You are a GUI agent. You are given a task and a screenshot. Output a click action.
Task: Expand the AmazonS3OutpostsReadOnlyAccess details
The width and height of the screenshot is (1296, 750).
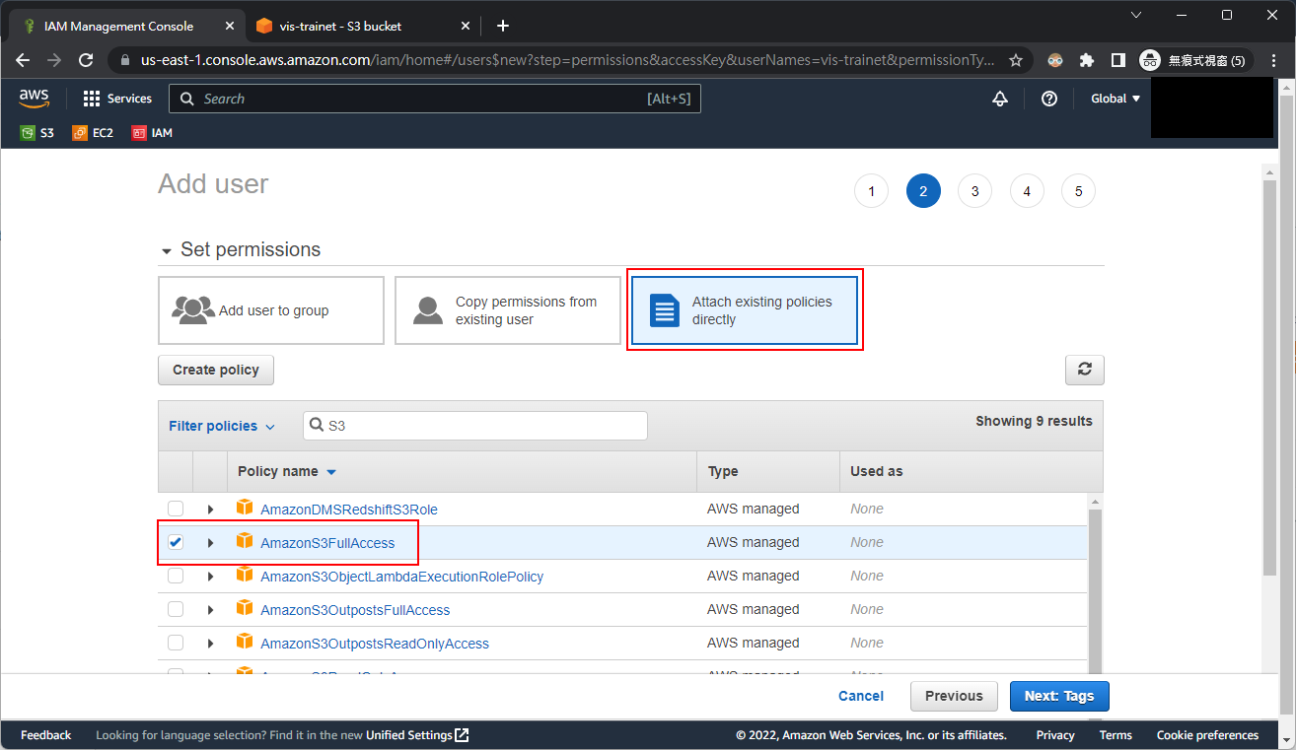coord(210,644)
